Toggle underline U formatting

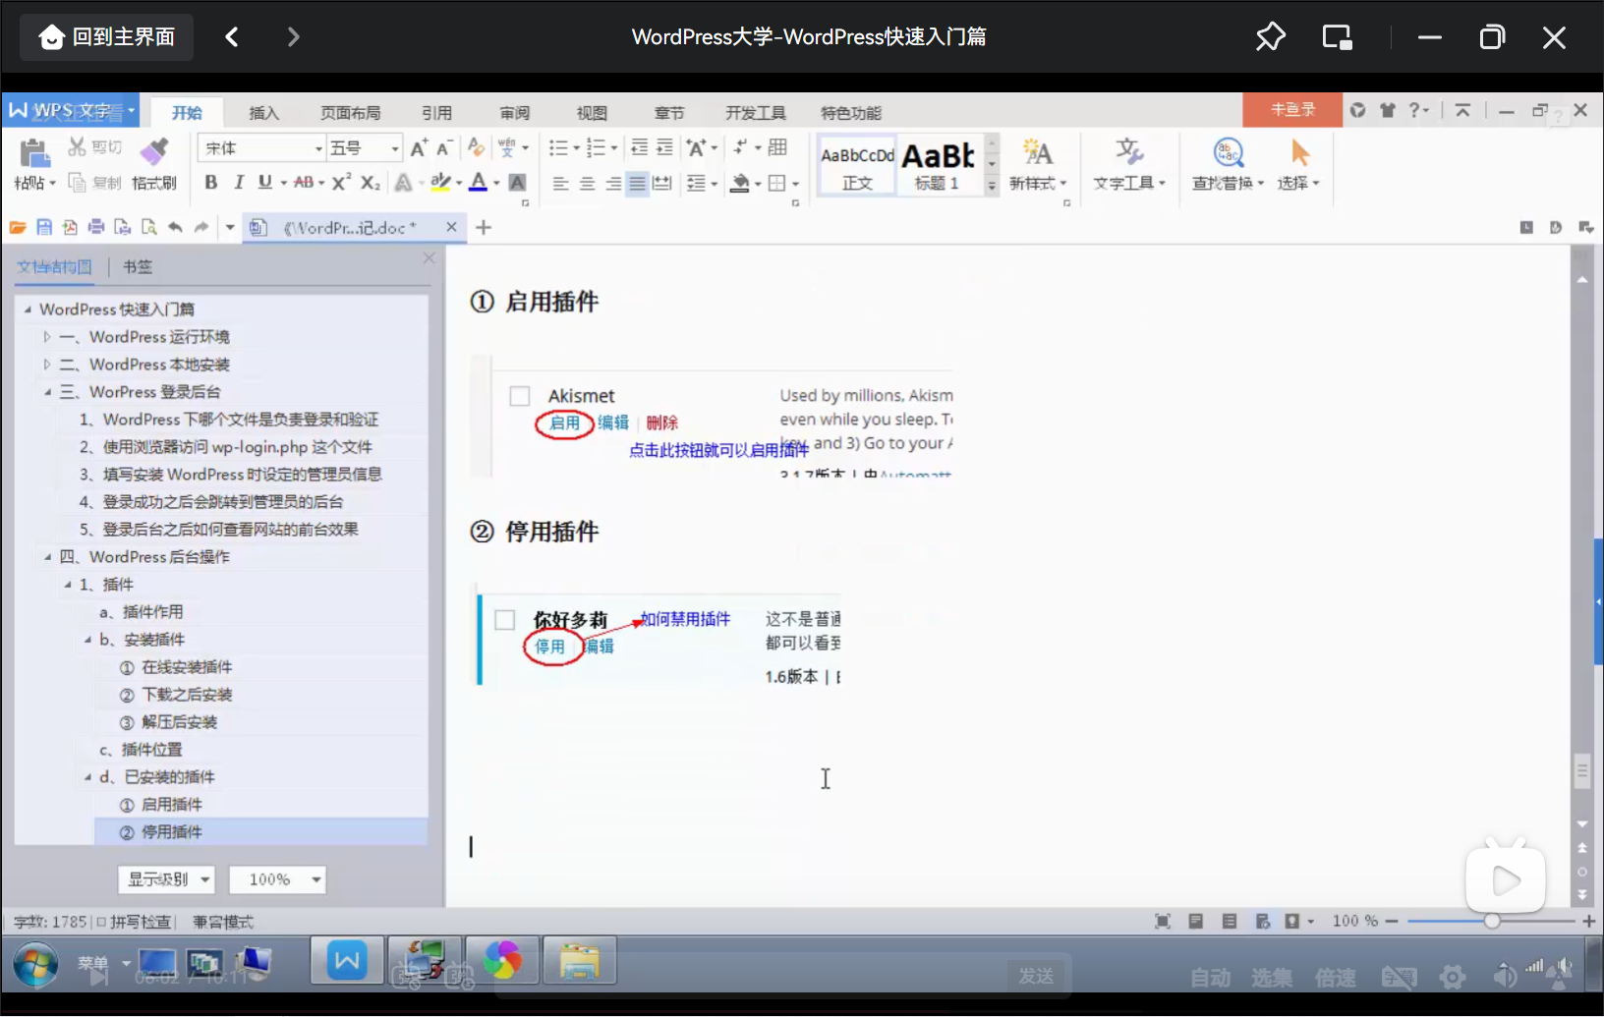click(x=264, y=183)
